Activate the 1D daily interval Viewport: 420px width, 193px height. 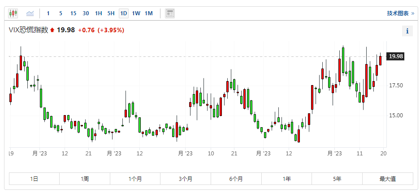coord(123,13)
